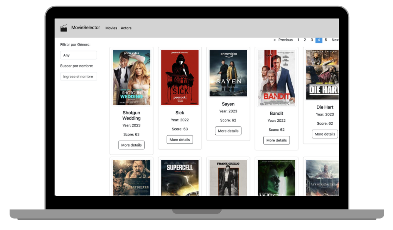This screenshot has width=393, height=230.
Task: Click the 'Buscar por nombre:' label
Action: pyautogui.click(x=76, y=66)
